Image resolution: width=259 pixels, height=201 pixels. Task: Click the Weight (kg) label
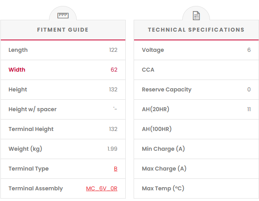tap(25, 149)
